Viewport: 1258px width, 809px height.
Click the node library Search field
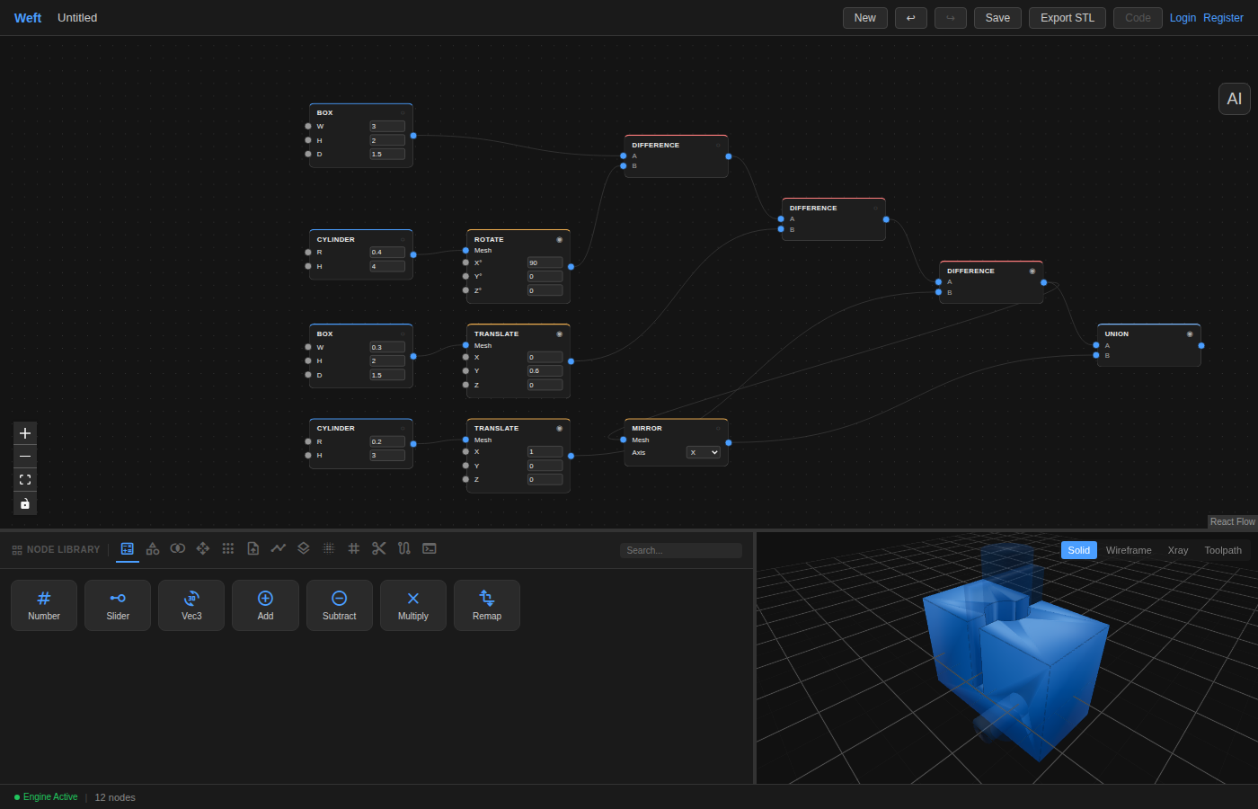tap(681, 550)
